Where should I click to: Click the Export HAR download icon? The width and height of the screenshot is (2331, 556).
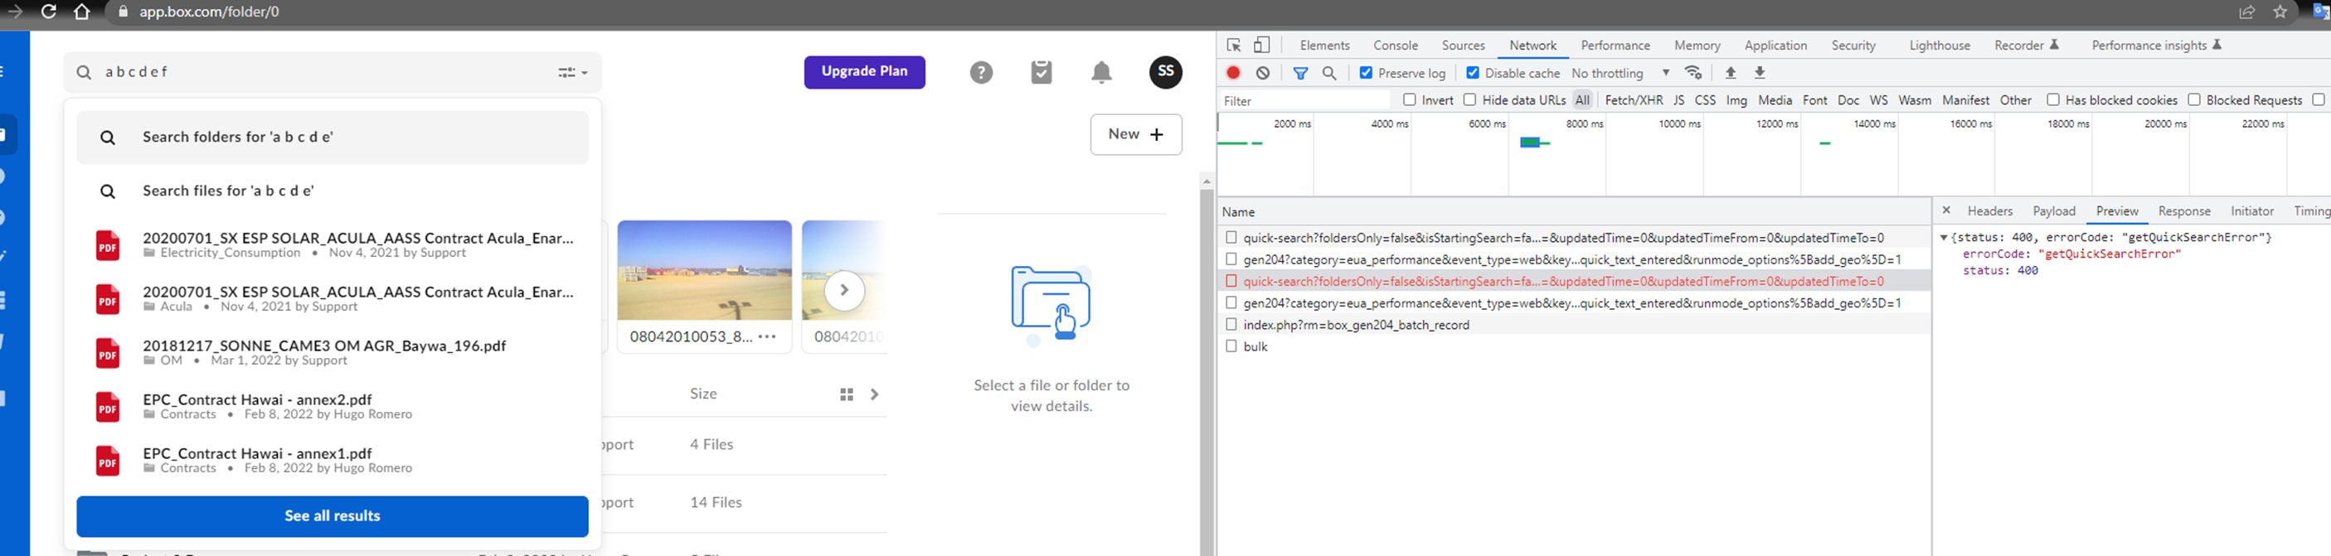[1759, 73]
